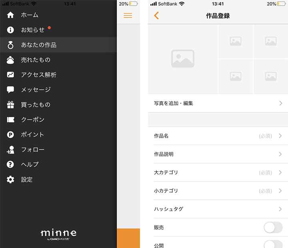
Task: Tap (必須) label on 作品名 row
Action: [x=266, y=136]
